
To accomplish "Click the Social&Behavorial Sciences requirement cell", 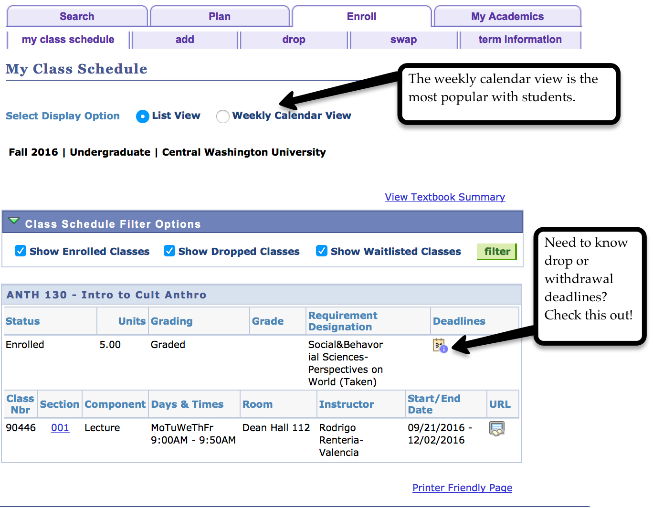I will pyautogui.click(x=345, y=363).
